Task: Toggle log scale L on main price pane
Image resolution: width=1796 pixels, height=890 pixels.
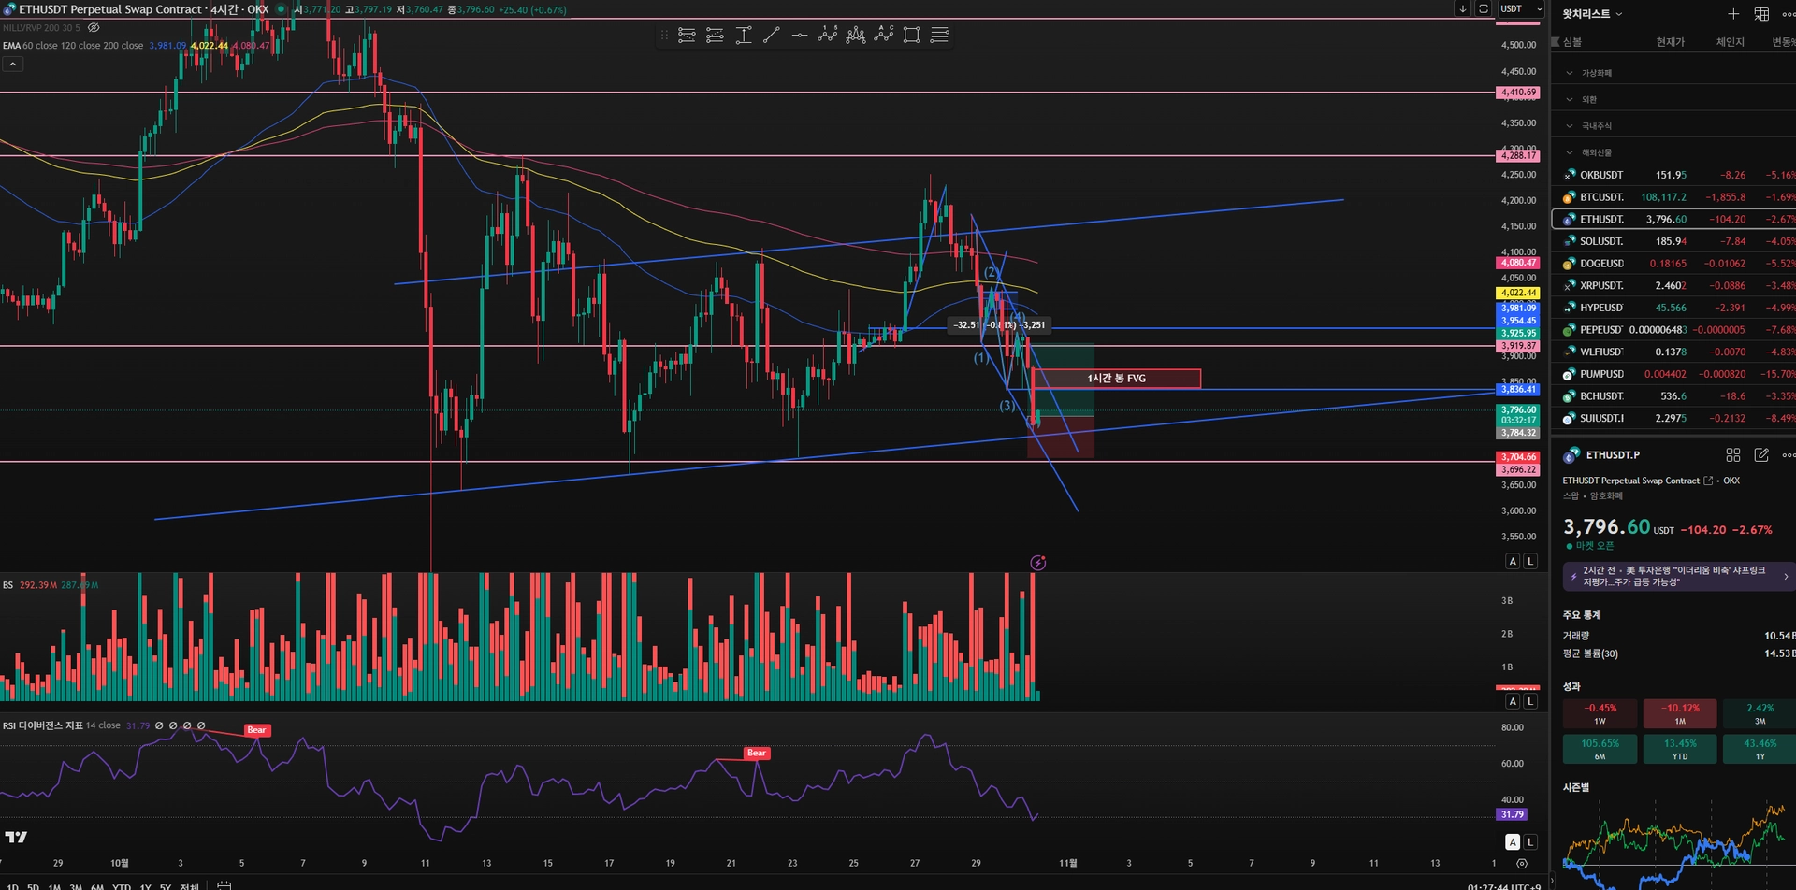Action: pos(1530,561)
